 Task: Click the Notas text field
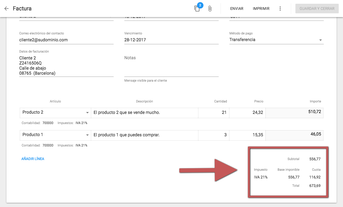(x=171, y=65)
